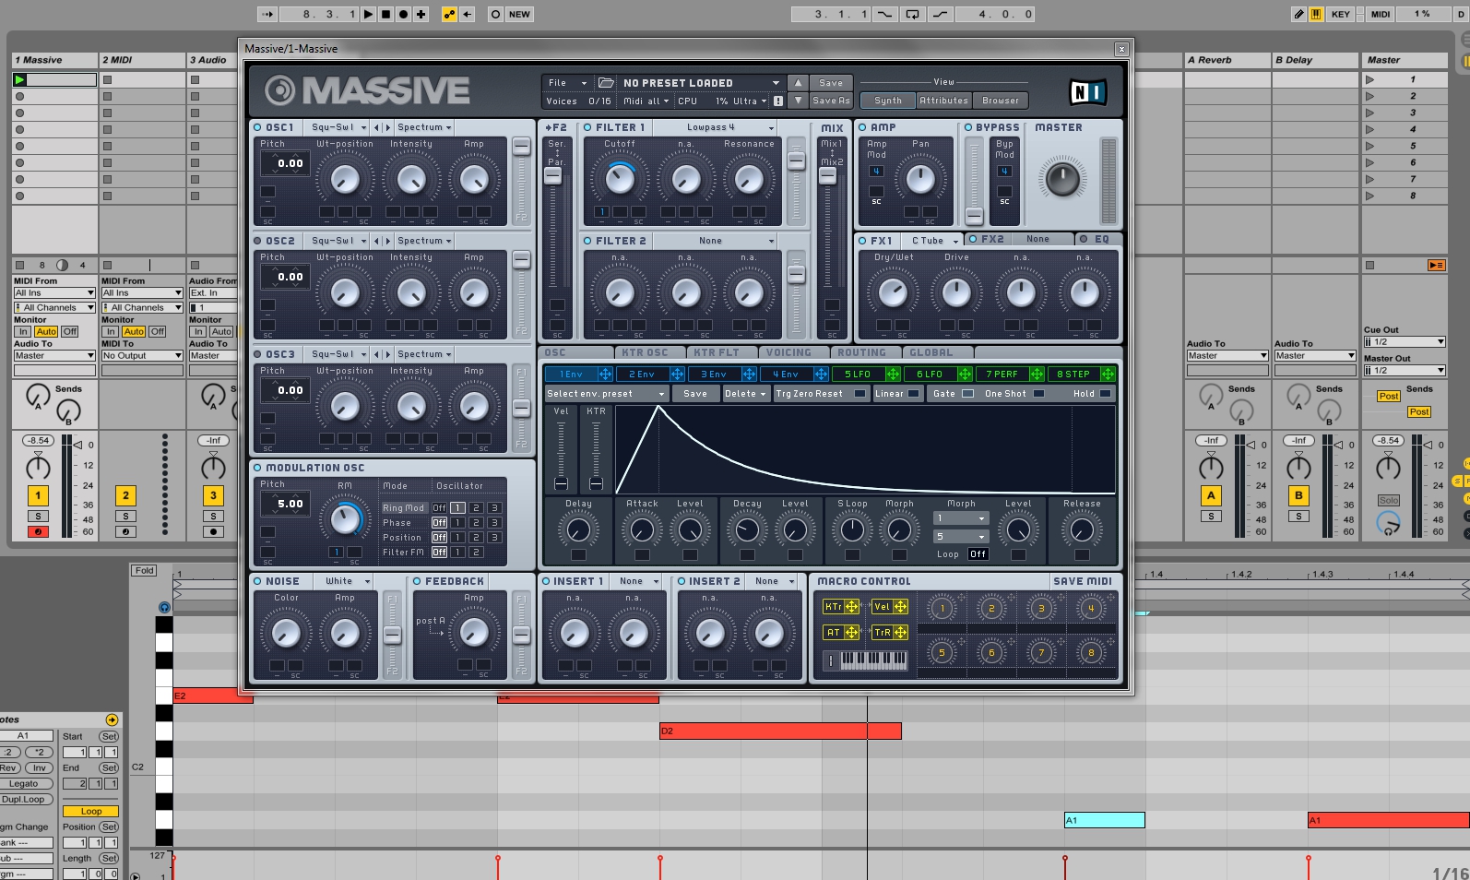Open the OSC1 Squ-SwI wavetable dropdown
Screen dimensions: 1470x880
click(338, 127)
